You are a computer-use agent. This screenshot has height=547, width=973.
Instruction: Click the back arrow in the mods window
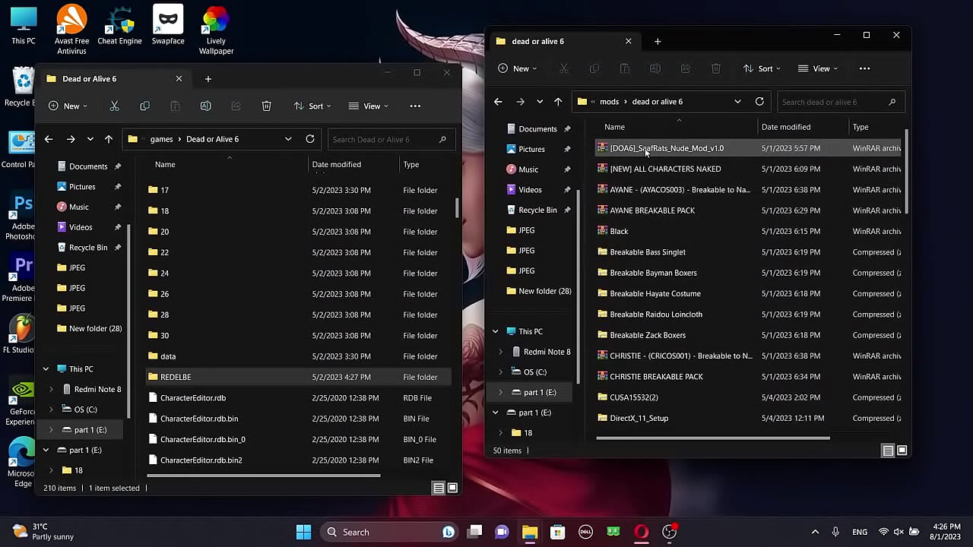[498, 102]
